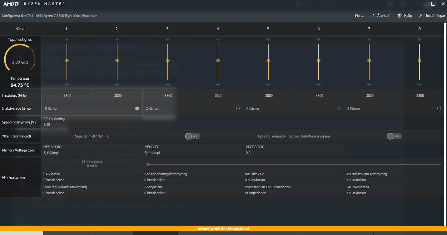Click the MEM VTT field
Viewport: 447px width, 235px height.
click(x=193, y=150)
